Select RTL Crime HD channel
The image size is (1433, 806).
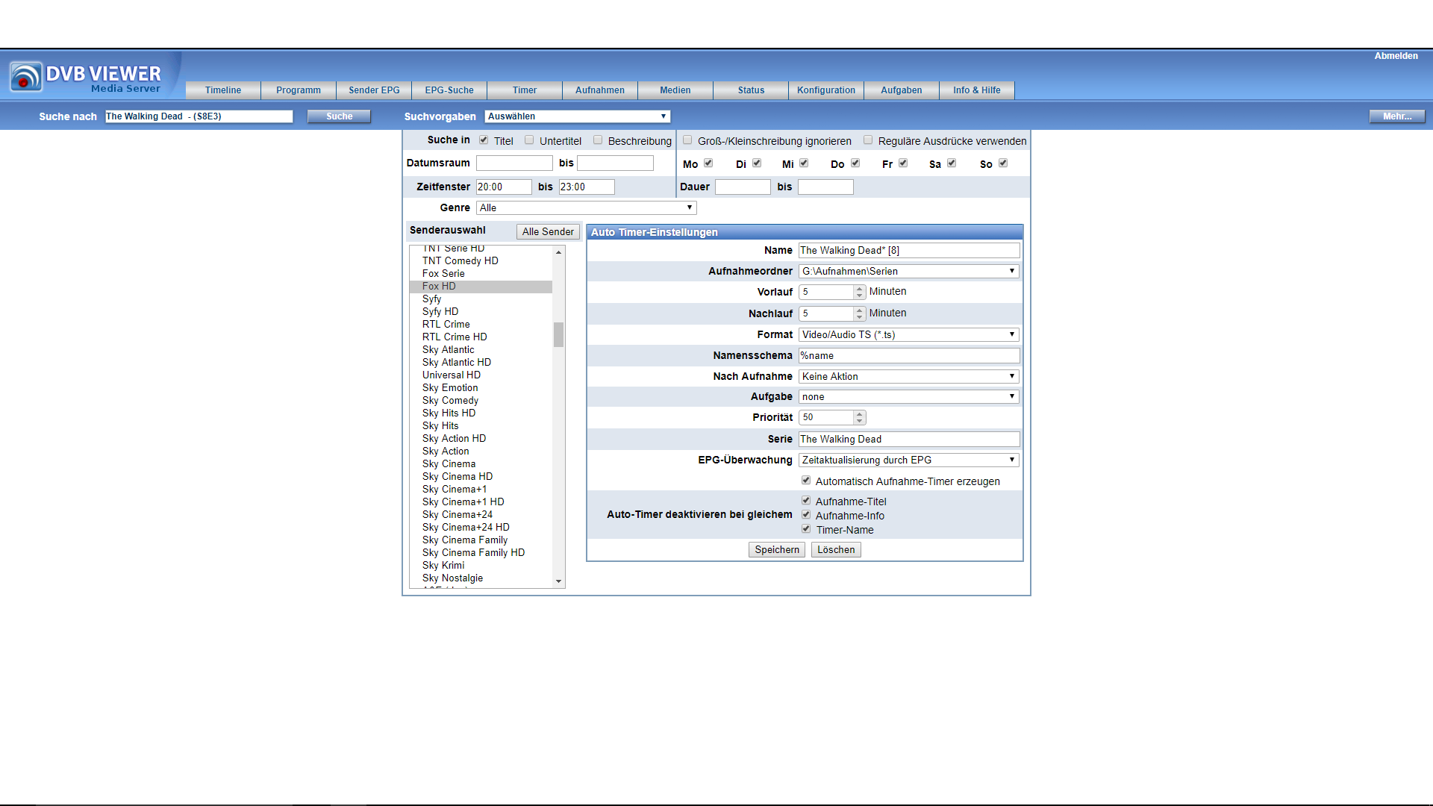(481, 337)
